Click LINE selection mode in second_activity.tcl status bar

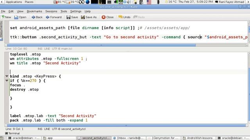tap(47, 129)
